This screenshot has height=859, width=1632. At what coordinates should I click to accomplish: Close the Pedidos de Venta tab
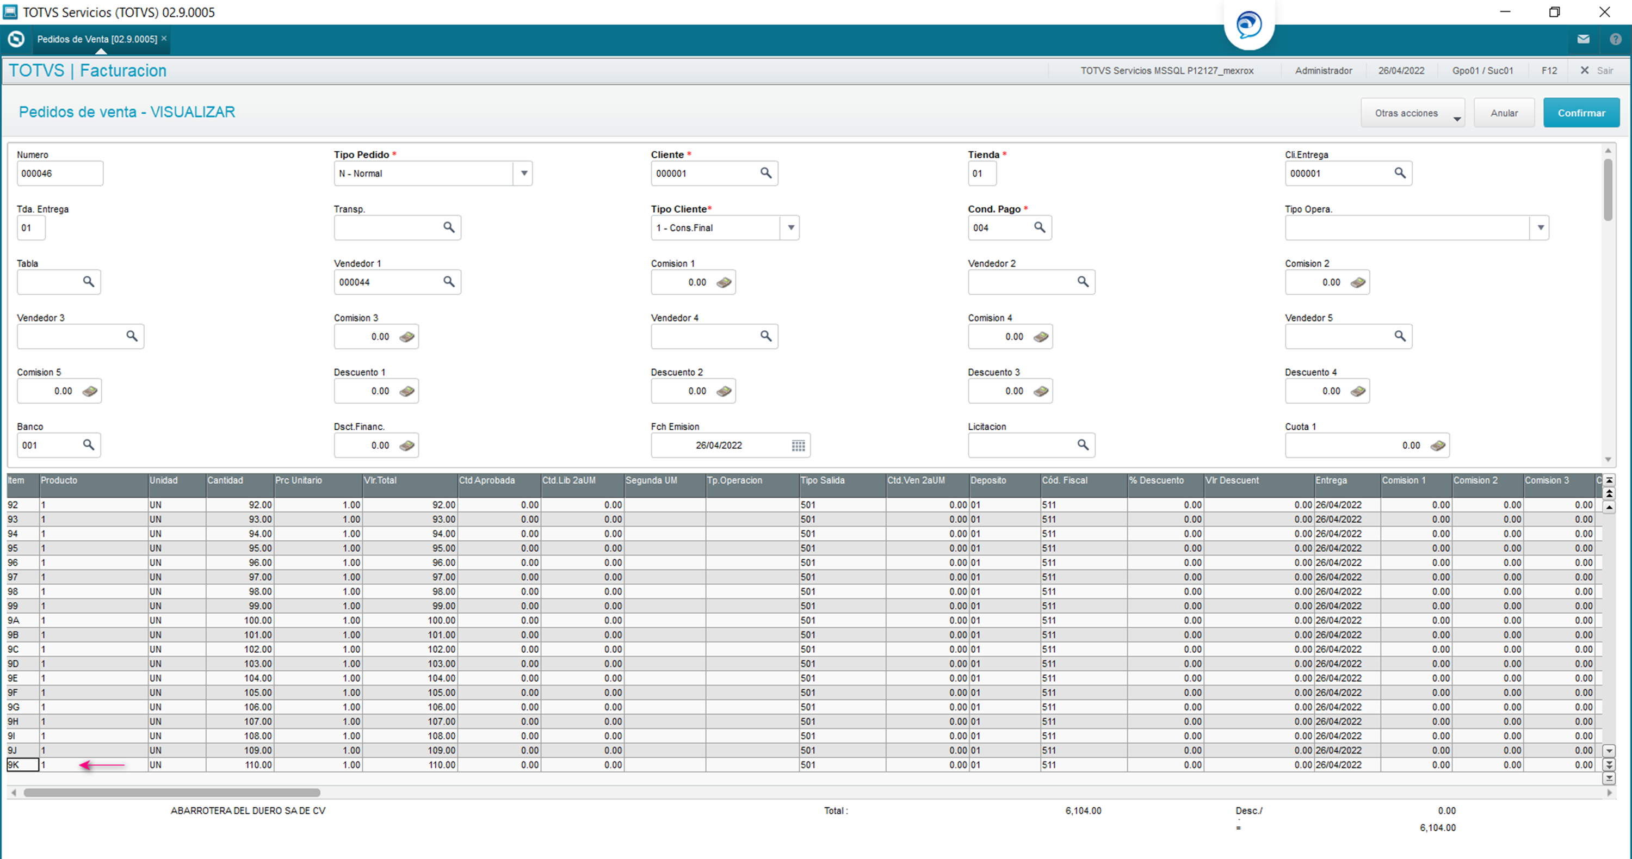pyautogui.click(x=164, y=39)
